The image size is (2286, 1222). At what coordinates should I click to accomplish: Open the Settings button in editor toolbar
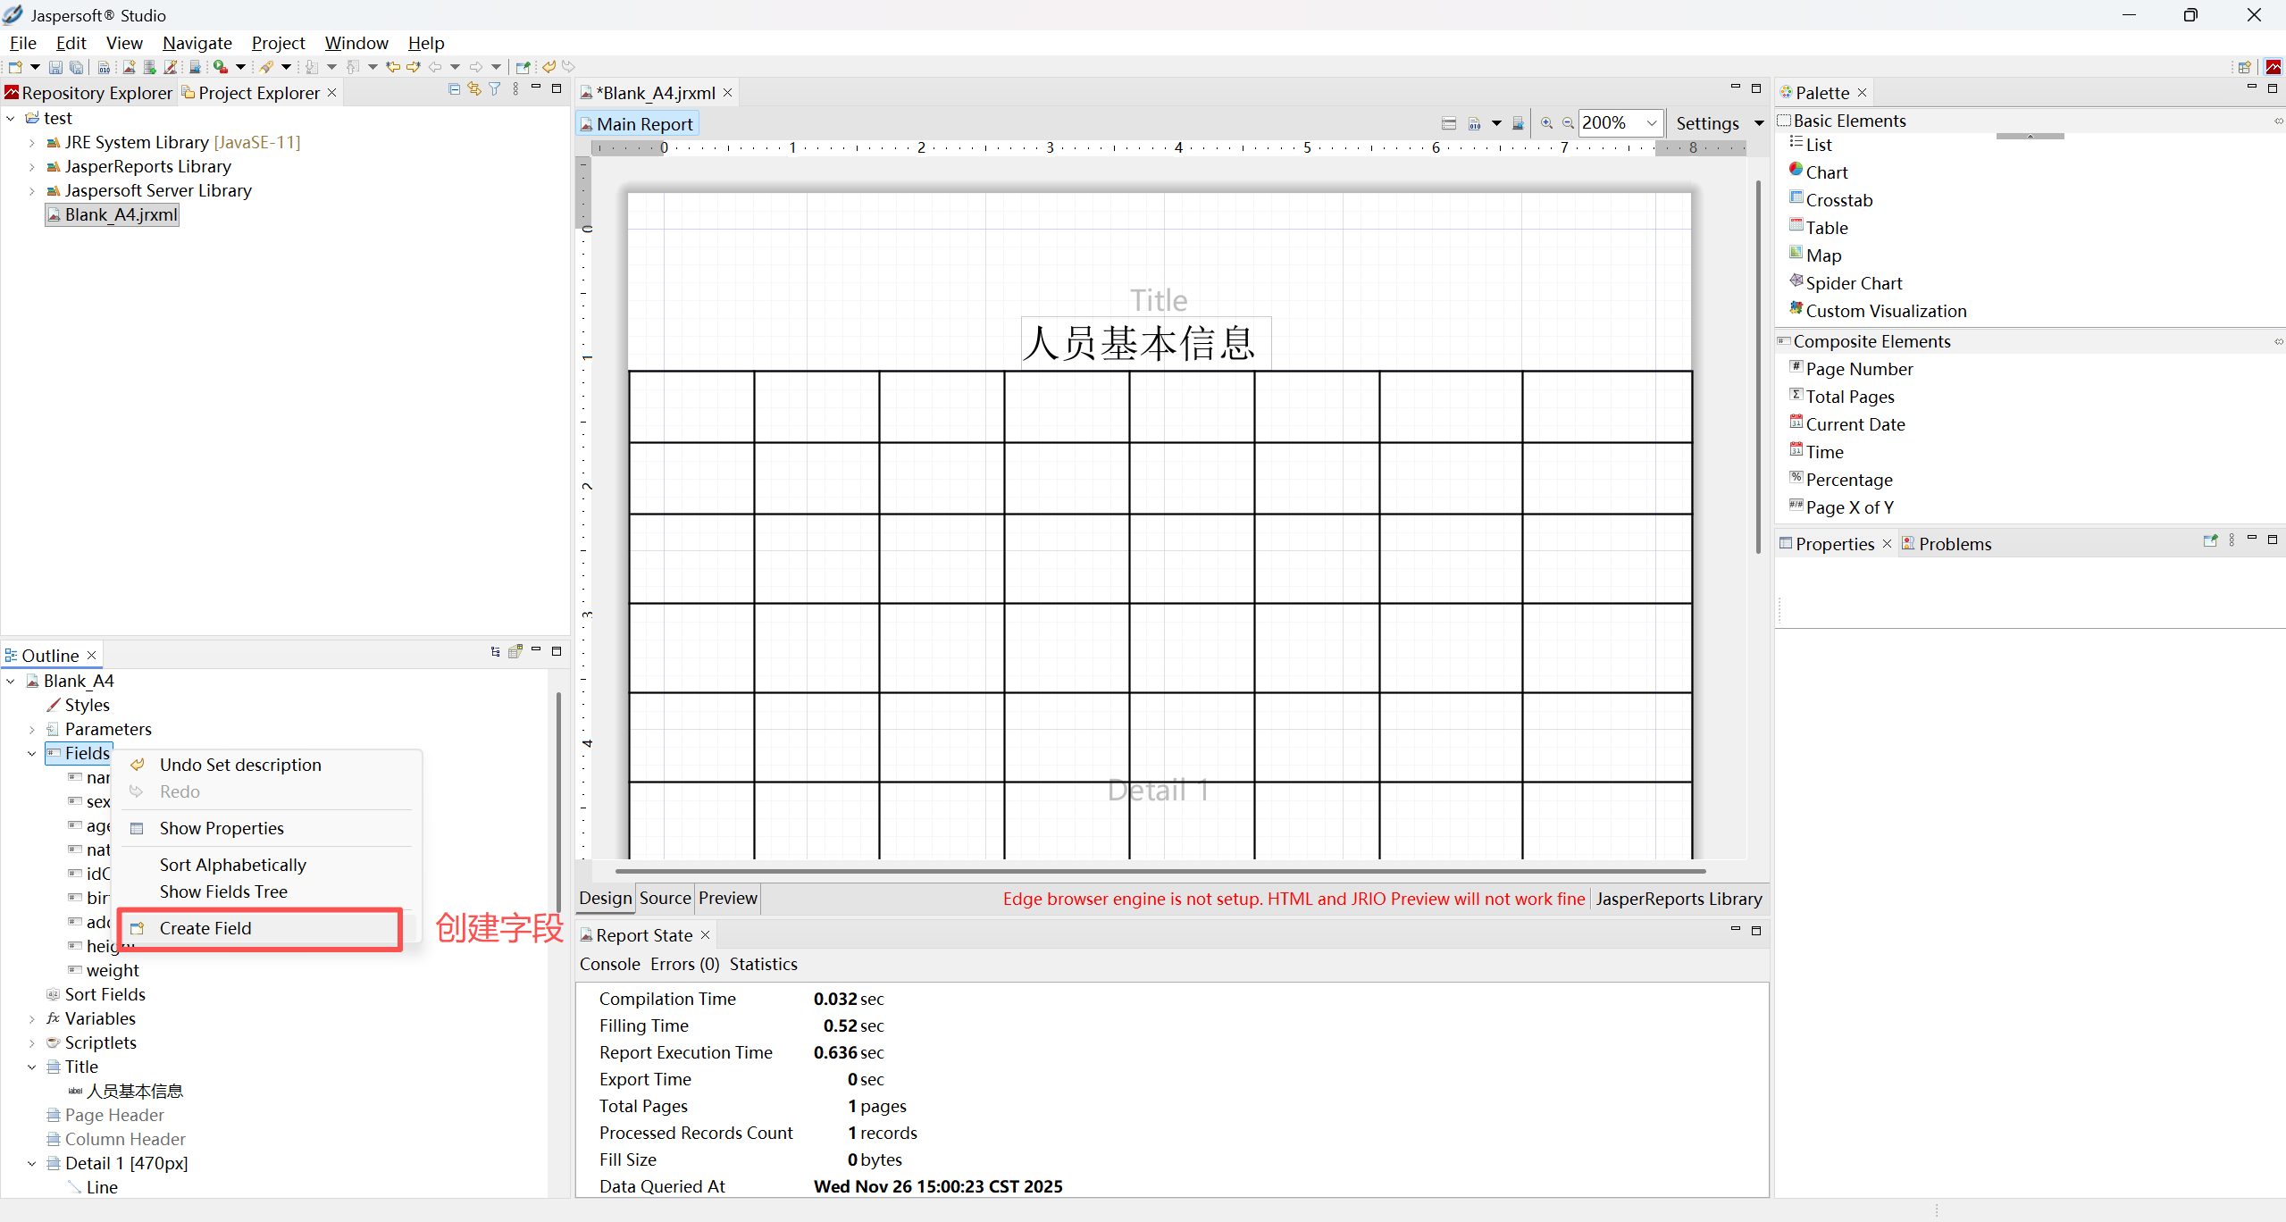pyautogui.click(x=1706, y=123)
